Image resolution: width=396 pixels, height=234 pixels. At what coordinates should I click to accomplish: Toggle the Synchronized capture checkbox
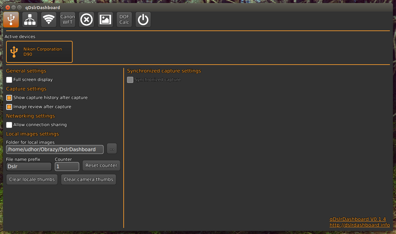[x=130, y=80]
